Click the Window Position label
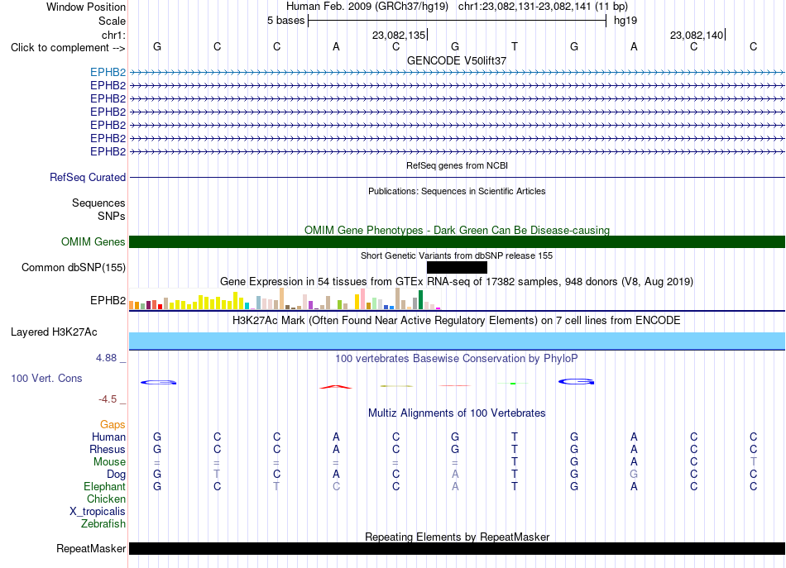This screenshot has height=568, width=786. [x=86, y=7]
